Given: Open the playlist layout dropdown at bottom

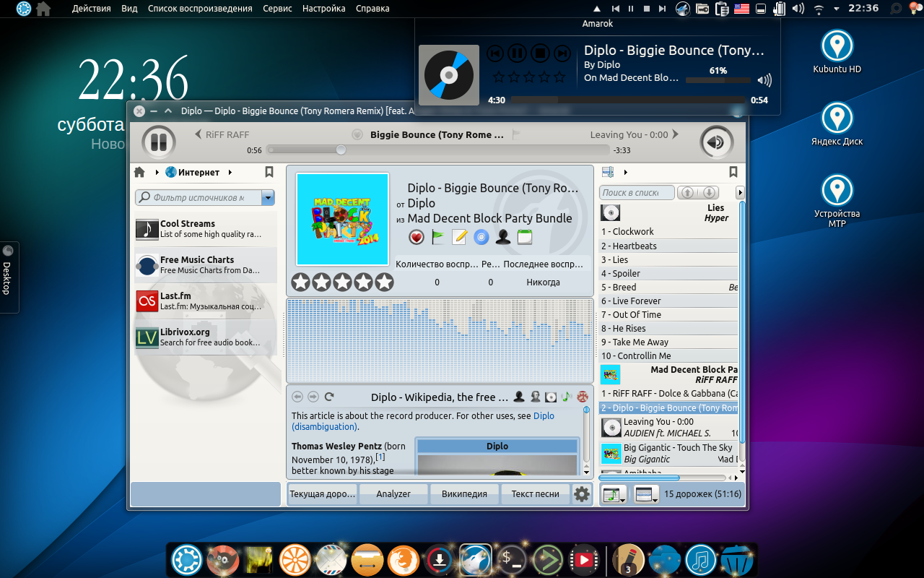Looking at the screenshot, I should pyautogui.click(x=646, y=494).
